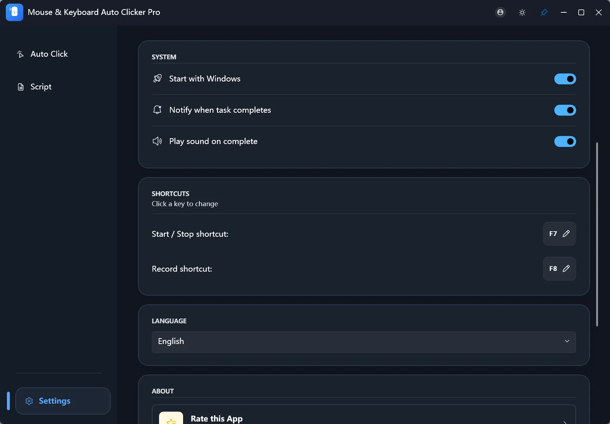Click the ABOUT section heading
This screenshot has width=610, height=424.
pos(163,391)
